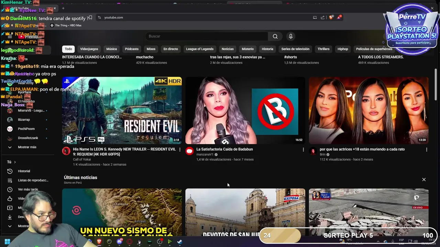This screenshot has height=247, width=440.
Task: Select the Misterio filter chip
Action: click(x=247, y=49)
